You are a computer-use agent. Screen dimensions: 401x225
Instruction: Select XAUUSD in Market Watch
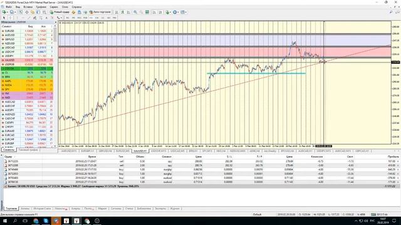tap(27, 60)
